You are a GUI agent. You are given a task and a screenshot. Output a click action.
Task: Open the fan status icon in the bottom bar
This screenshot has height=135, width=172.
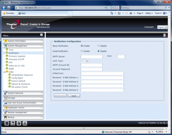tap(19, 123)
